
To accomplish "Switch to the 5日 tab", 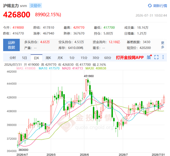I will pos(24,58).
